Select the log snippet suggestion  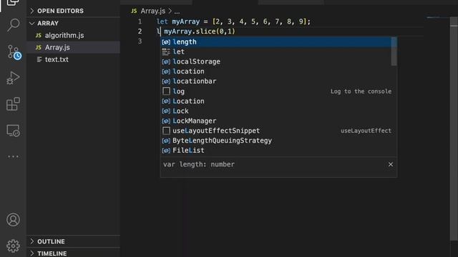[x=276, y=91]
